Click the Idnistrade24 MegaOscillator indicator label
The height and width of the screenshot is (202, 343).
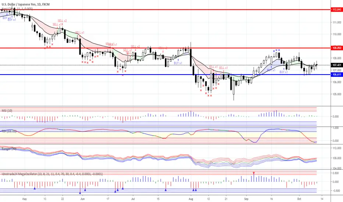pos(52,174)
